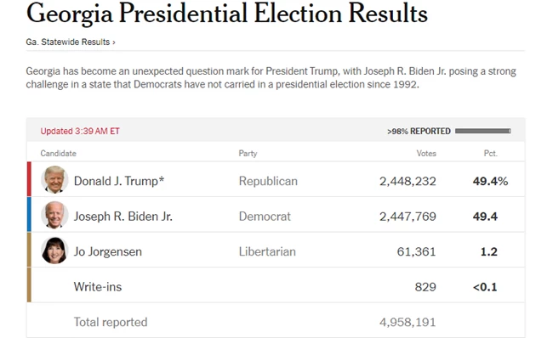Click the red Republican color stripe
The image size is (553, 338).
(x=29, y=179)
